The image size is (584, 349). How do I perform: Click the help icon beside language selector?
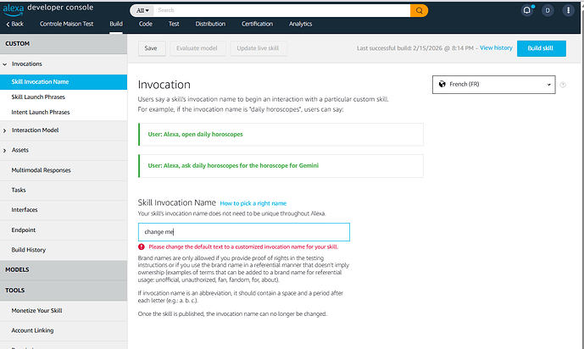pos(563,85)
